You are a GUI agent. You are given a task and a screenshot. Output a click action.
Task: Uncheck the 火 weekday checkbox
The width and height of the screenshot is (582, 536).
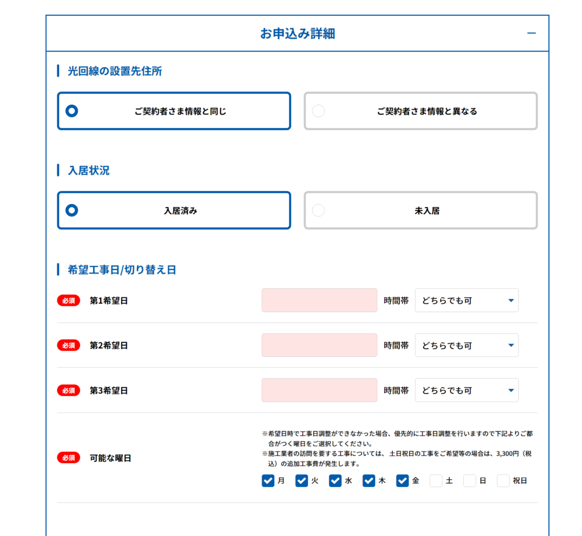click(x=302, y=481)
